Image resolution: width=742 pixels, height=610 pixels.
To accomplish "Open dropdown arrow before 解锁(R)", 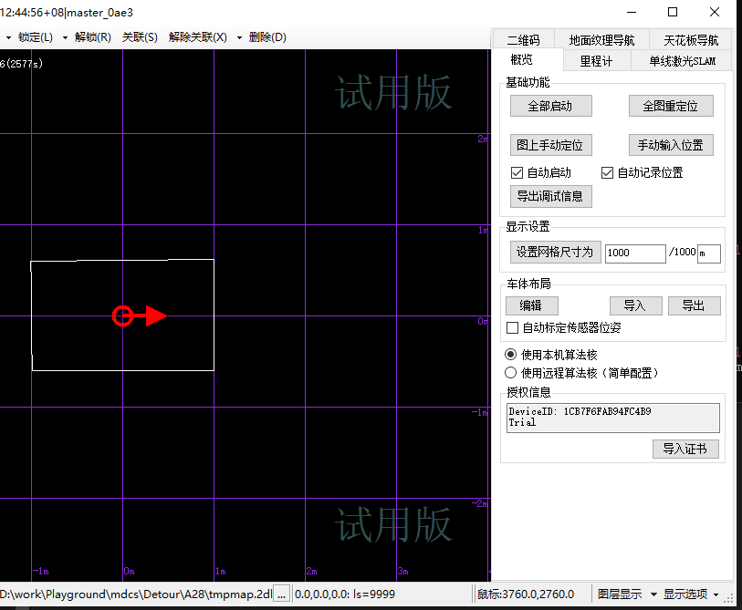I will pos(66,37).
